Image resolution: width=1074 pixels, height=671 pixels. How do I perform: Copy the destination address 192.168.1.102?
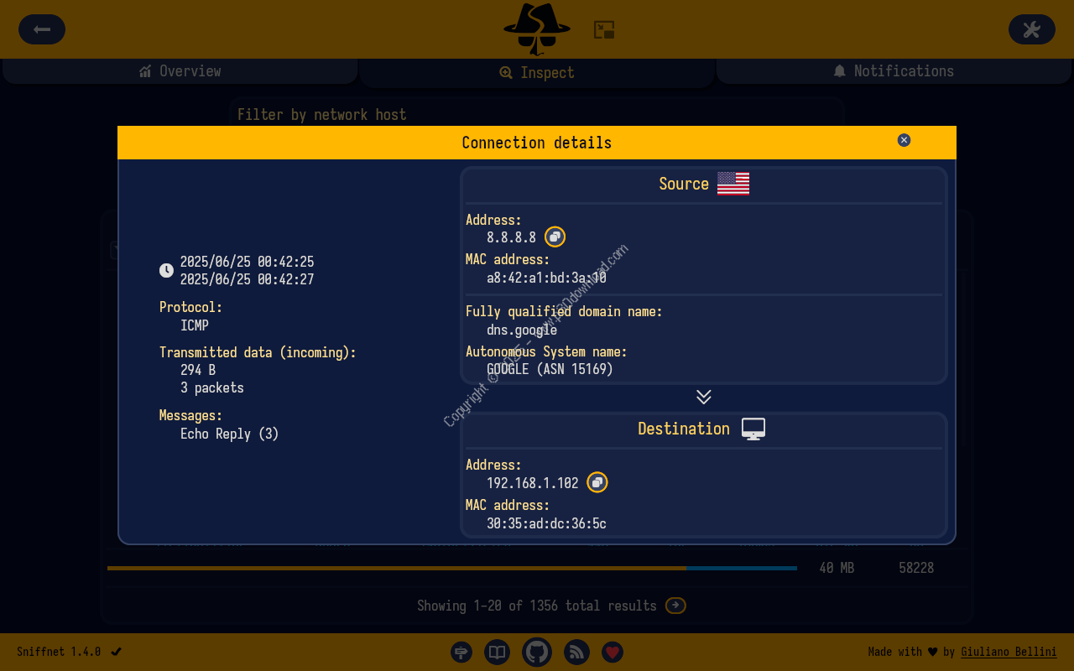click(597, 482)
